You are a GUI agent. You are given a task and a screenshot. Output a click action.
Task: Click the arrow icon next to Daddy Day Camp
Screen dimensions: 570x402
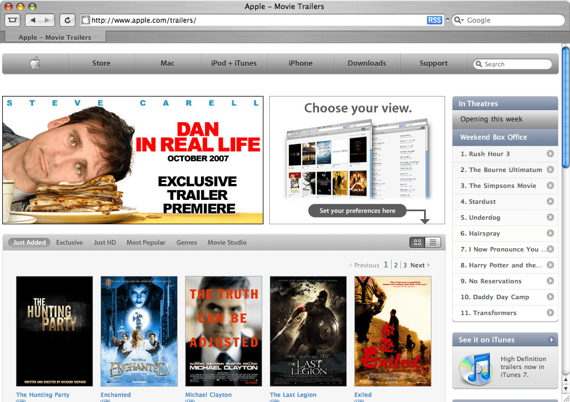(x=550, y=296)
